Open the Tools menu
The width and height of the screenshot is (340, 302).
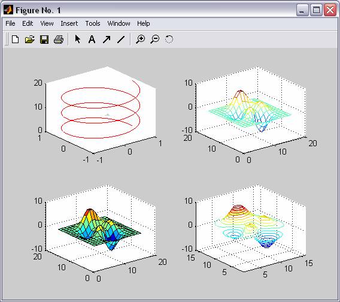coord(93,23)
